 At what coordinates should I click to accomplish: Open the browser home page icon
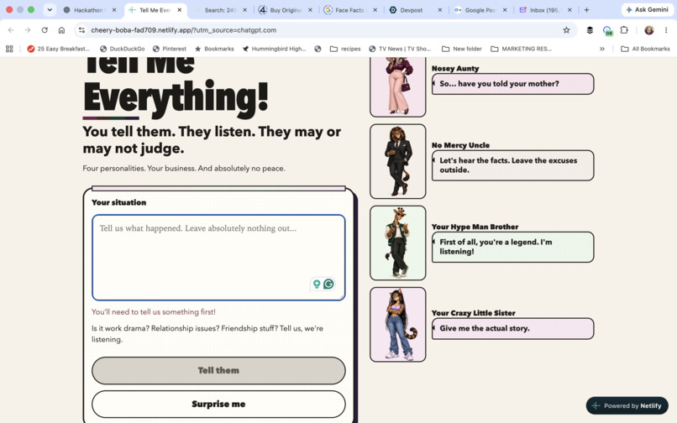click(61, 30)
